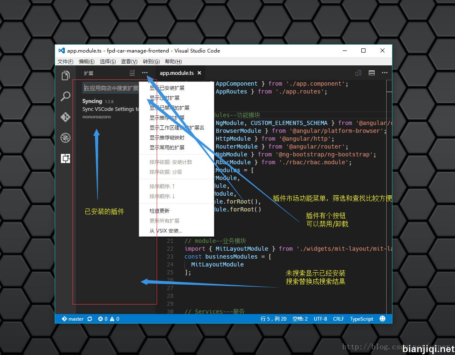Choose 显示过时扩展 from the dropdown menu
This screenshot has width=455, height=355.
click(x=177, y=98)
